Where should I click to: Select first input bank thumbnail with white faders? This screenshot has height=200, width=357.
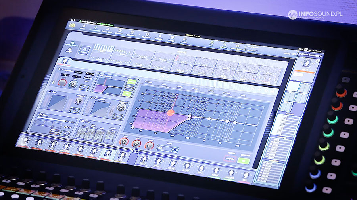pos(104,48)
